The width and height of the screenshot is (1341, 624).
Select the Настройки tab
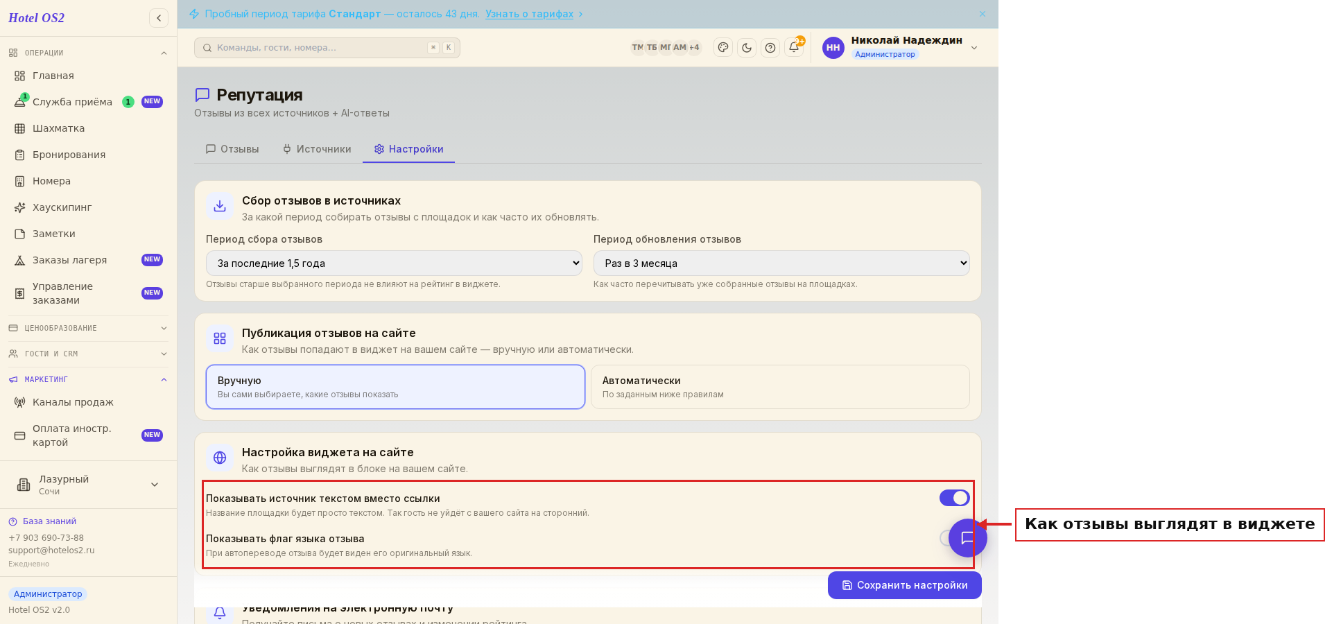(x=408, y=149)
